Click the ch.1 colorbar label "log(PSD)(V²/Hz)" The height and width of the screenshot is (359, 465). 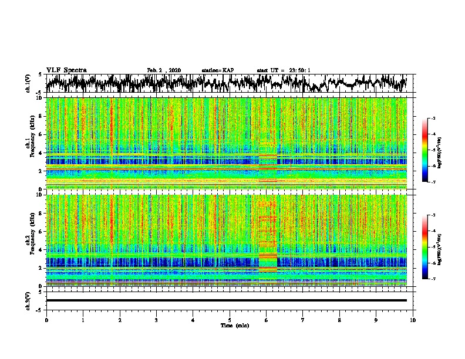coord(440,153)
